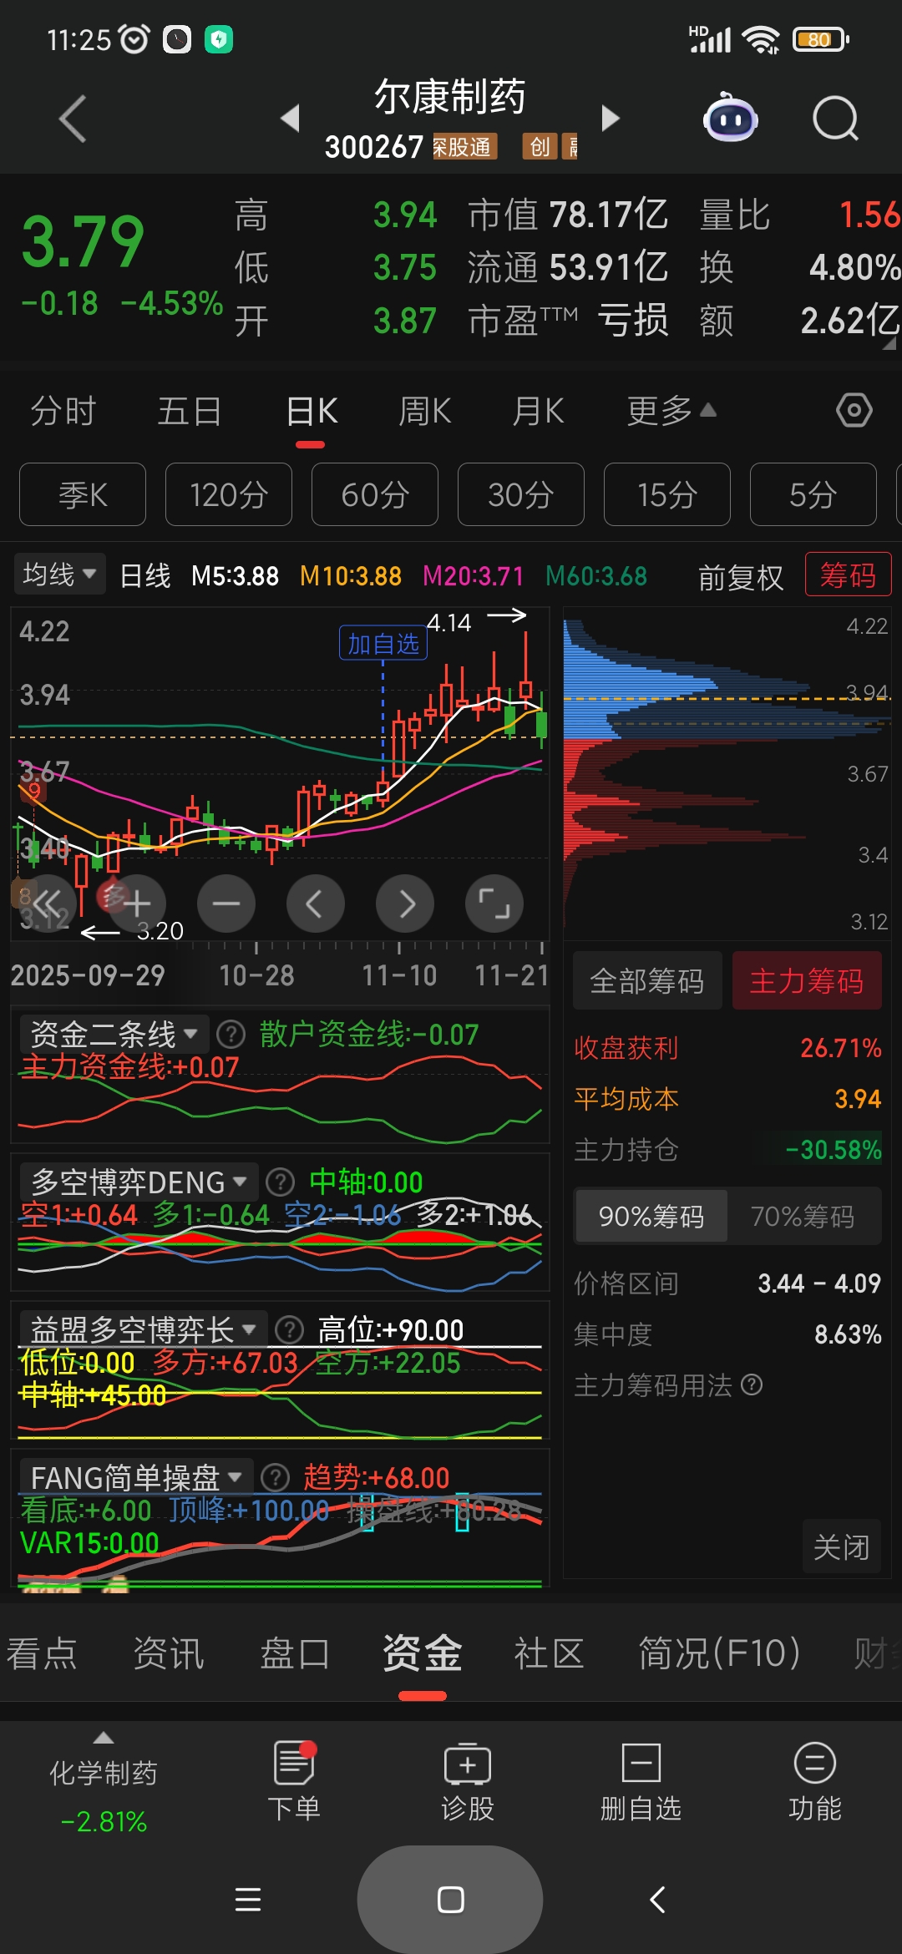Tap the back arrow in the header
The image size is (902, 1954).
[x=73, y=119]
